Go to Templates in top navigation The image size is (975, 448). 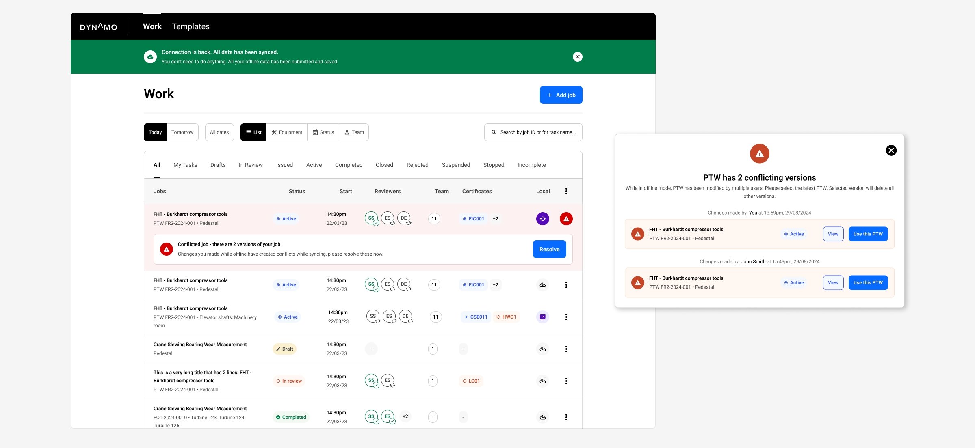click(191, 26)
